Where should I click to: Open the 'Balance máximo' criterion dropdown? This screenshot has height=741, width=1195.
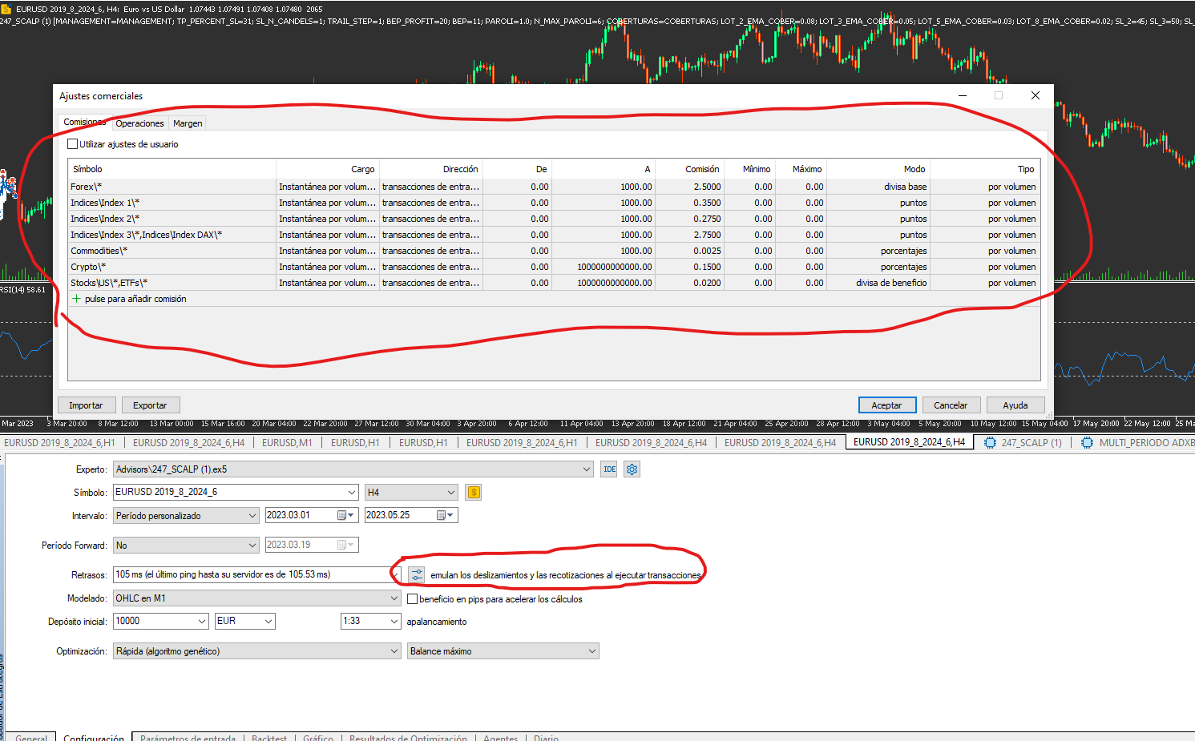point(503,651)
